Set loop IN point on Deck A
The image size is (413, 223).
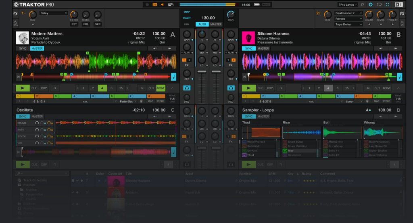142,88
